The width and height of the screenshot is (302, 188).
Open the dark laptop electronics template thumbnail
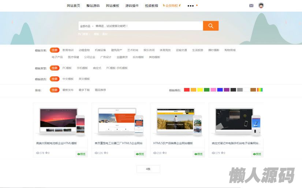[x=236, y=120]
